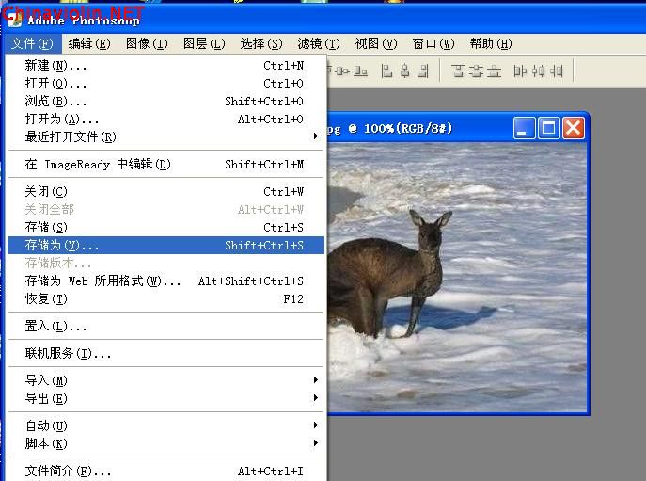Open the 导出(E) menu entry
The height and width of the screenshot is (481, 646).
point(165,398)
